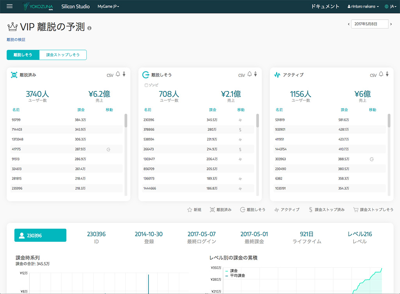
Task: Expand the rintaro nakano user menu
Action: (x=363, y=7)
